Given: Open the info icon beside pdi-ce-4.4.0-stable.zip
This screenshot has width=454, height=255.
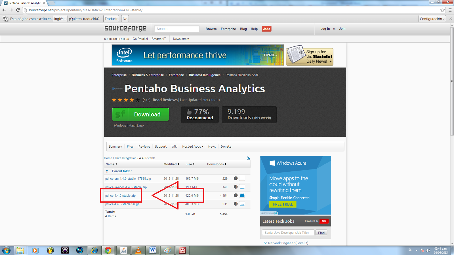Looking at the screenshot, I should (x=236, y=195).
